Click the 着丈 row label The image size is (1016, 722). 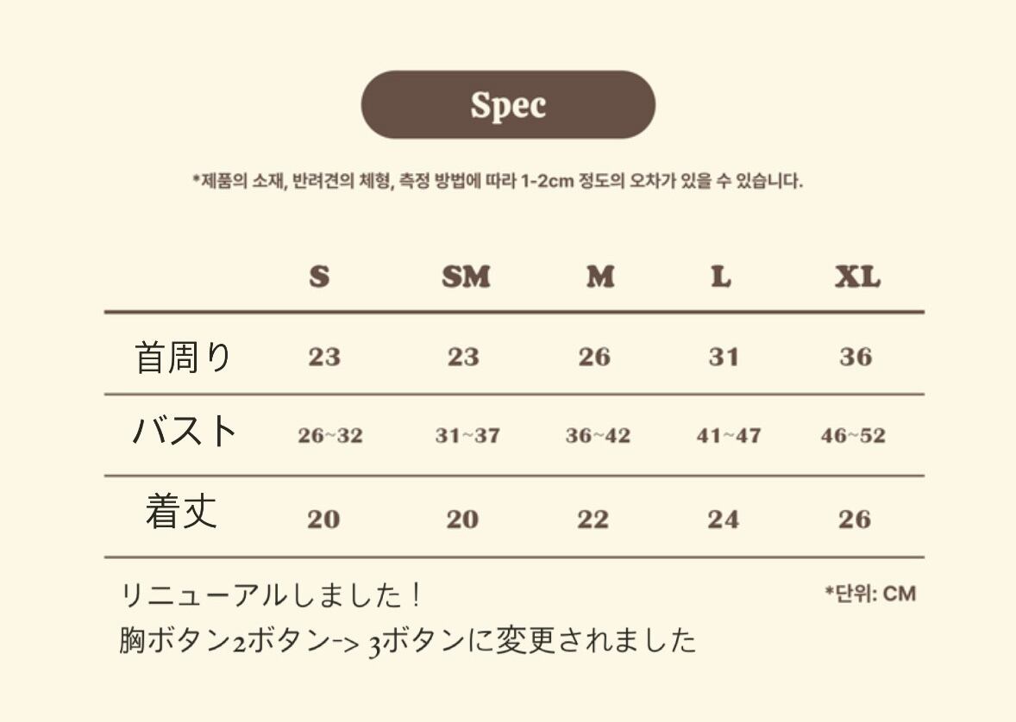coord(181,513)
